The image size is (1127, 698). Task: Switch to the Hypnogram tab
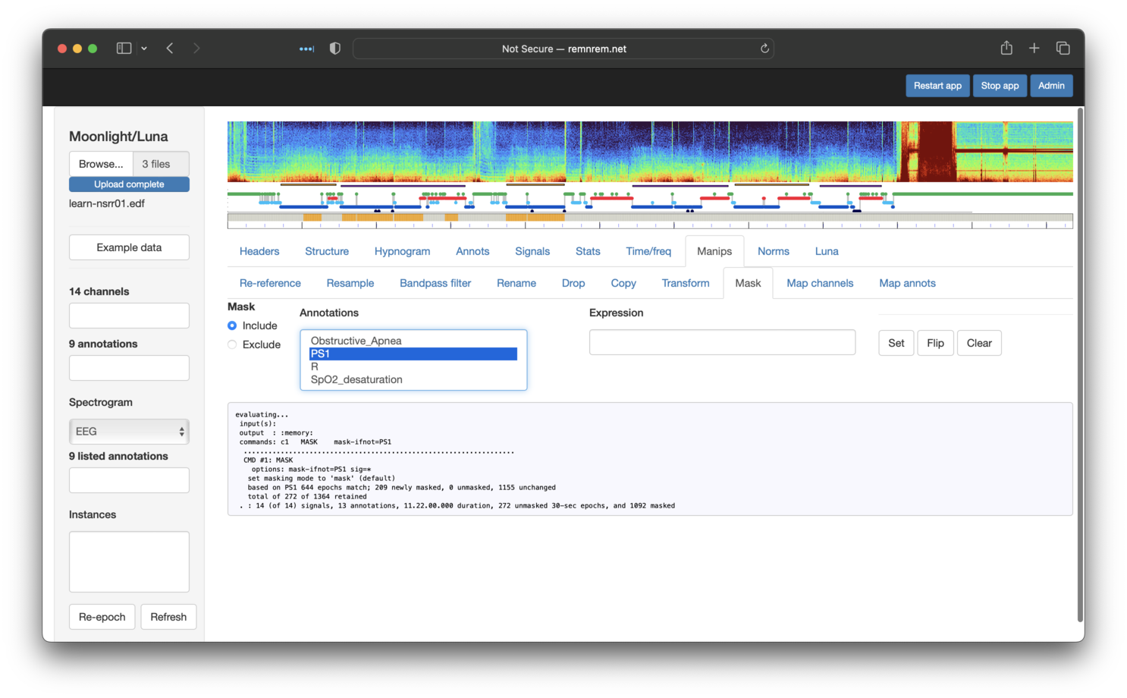pyautogui.click(x=402, y=251)
